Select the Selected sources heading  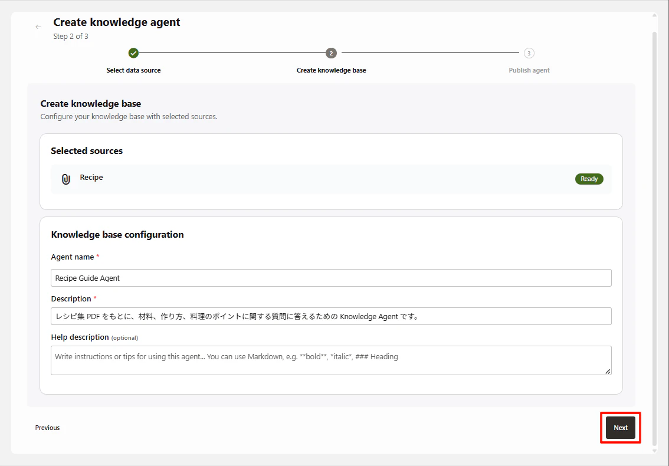(x=87, y=150)
